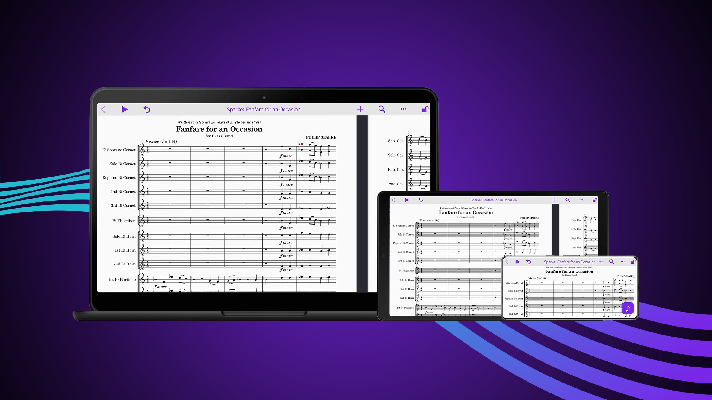712x400 pixels.
Task: Click the plus icon on laptop toolbar
Action: [360, 109]
